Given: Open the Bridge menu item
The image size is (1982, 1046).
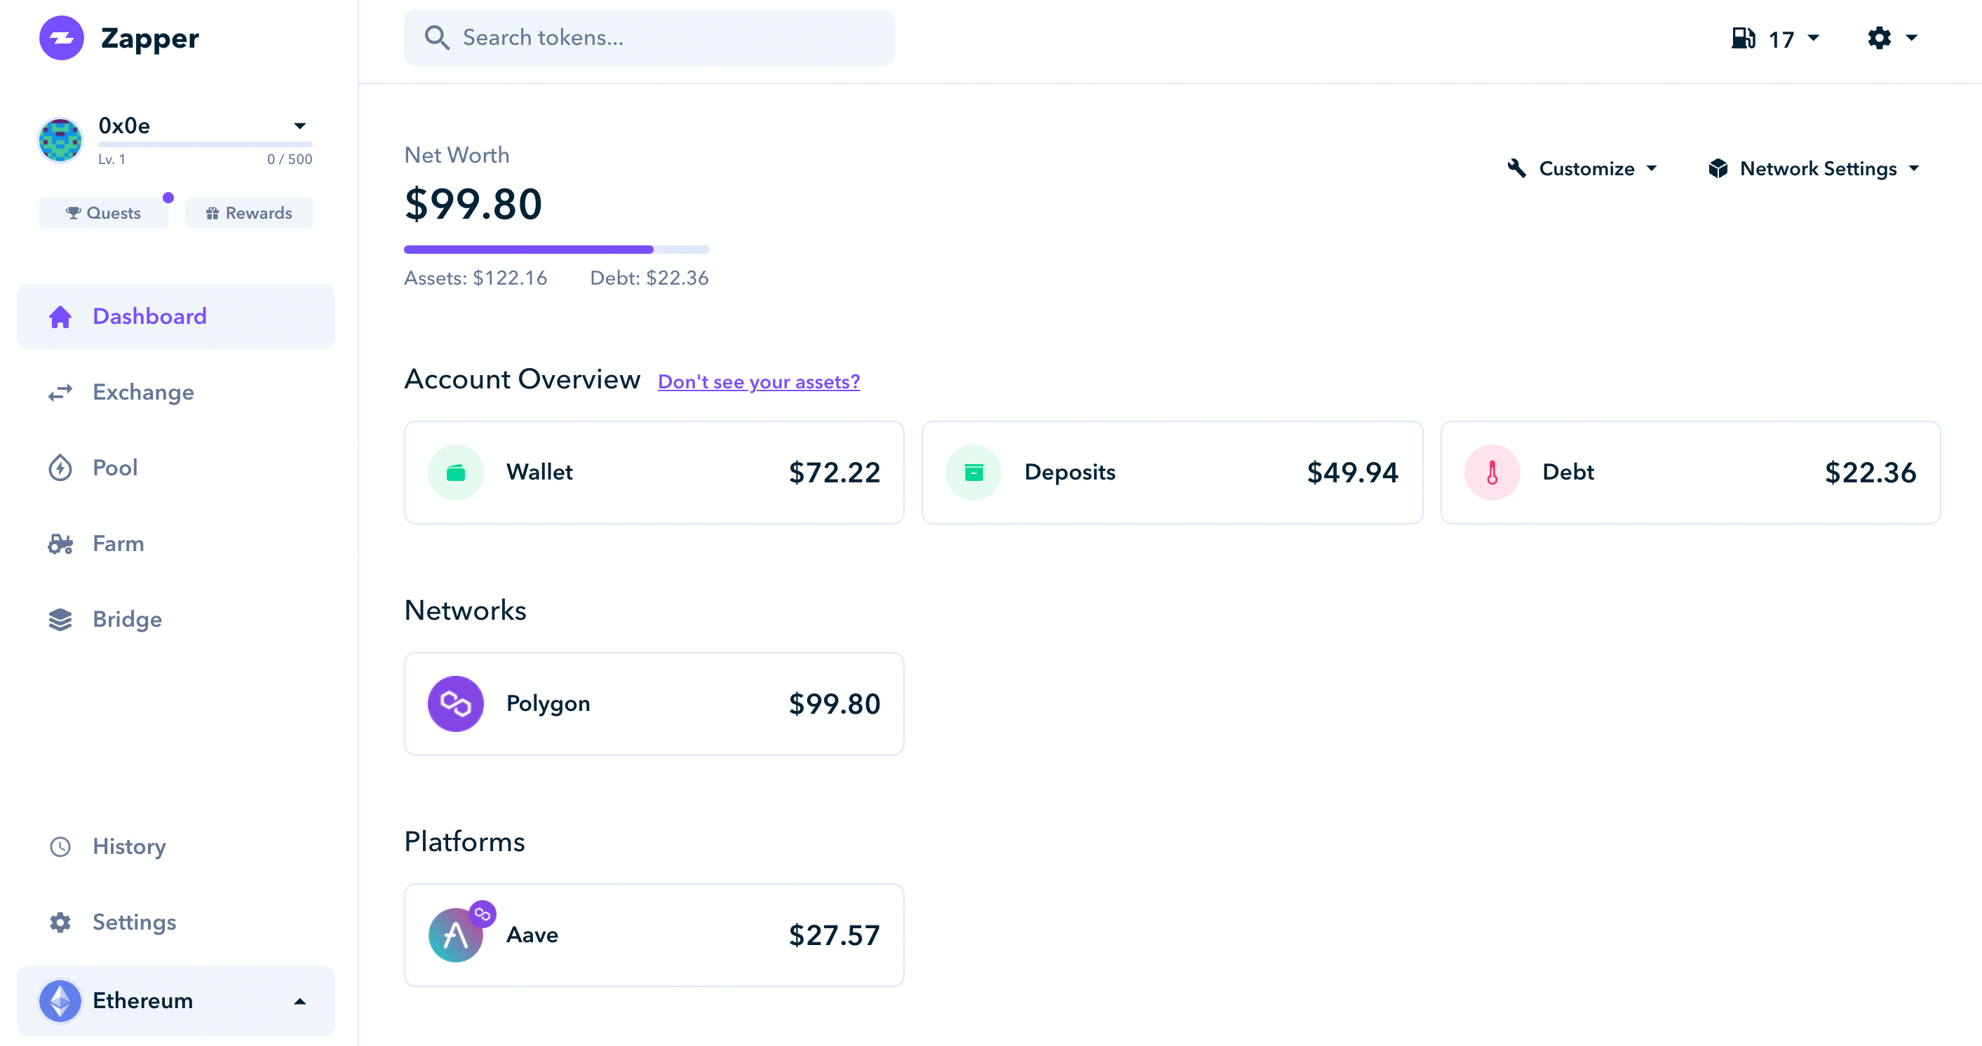Looking at the screenshot, I should pyautogui.click(x=176, y=619).
